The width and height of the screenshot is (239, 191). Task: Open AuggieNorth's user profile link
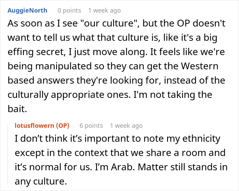27,10
